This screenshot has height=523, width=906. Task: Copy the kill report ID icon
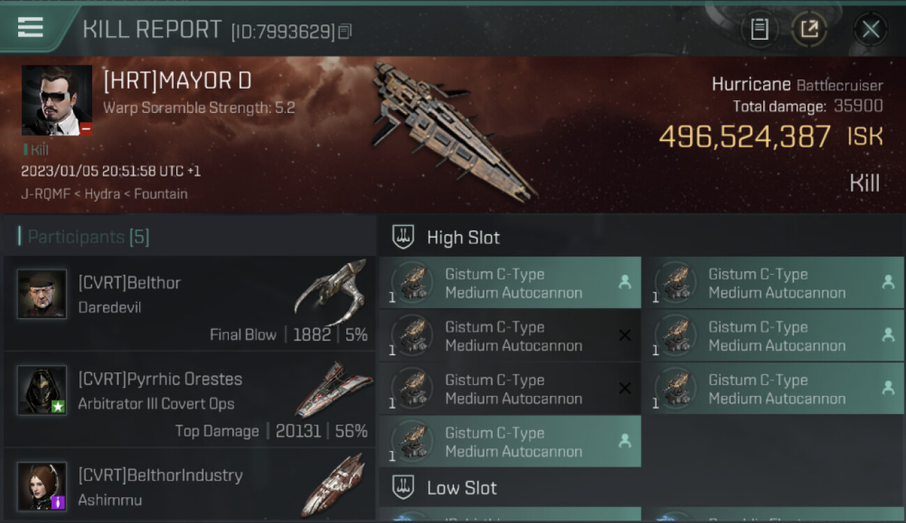(345, 31)
